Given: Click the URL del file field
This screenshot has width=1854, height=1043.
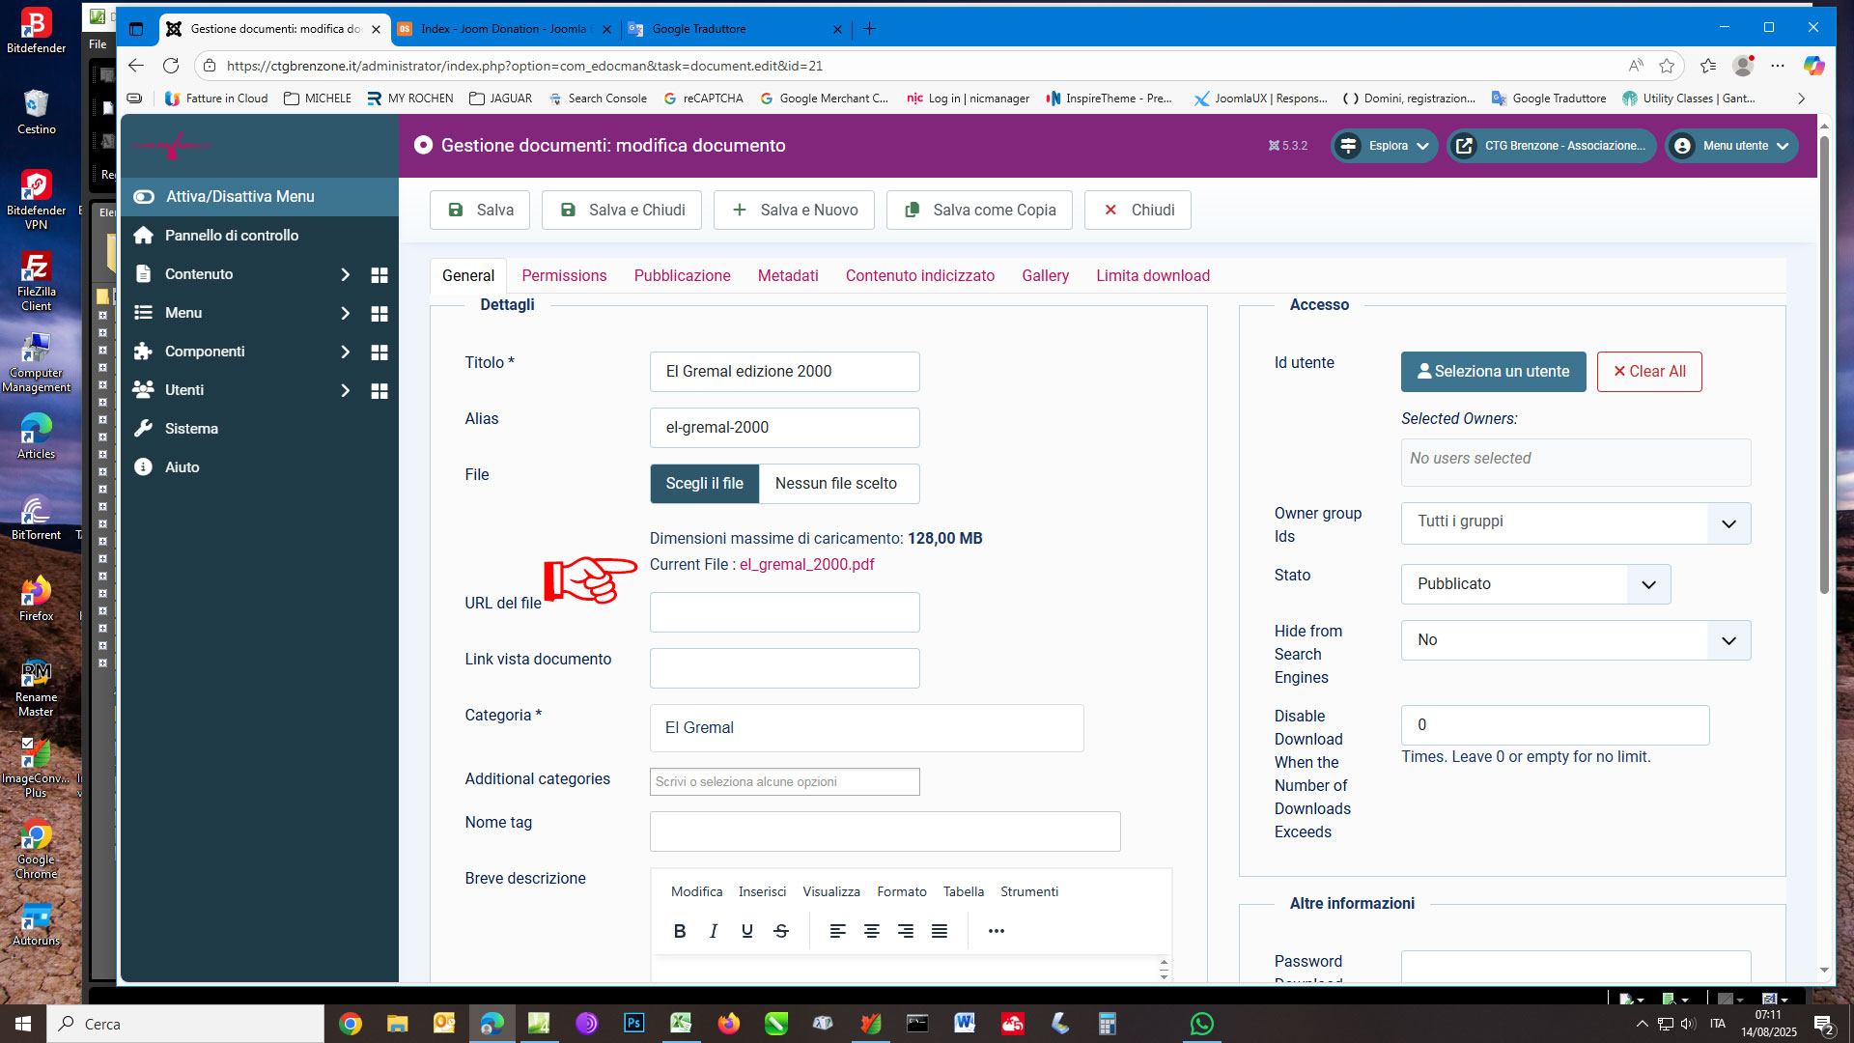Looking at the screenshot, I should coord(784,612).
